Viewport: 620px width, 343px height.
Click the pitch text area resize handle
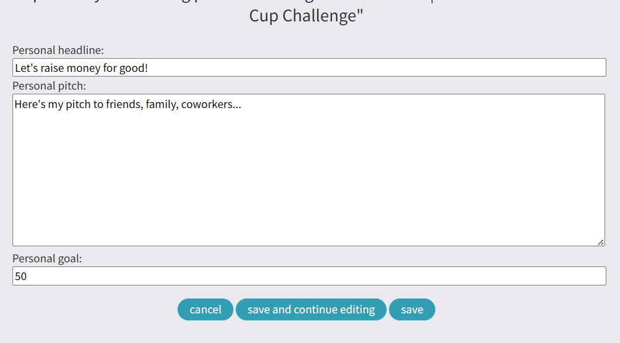coord(601,242)
